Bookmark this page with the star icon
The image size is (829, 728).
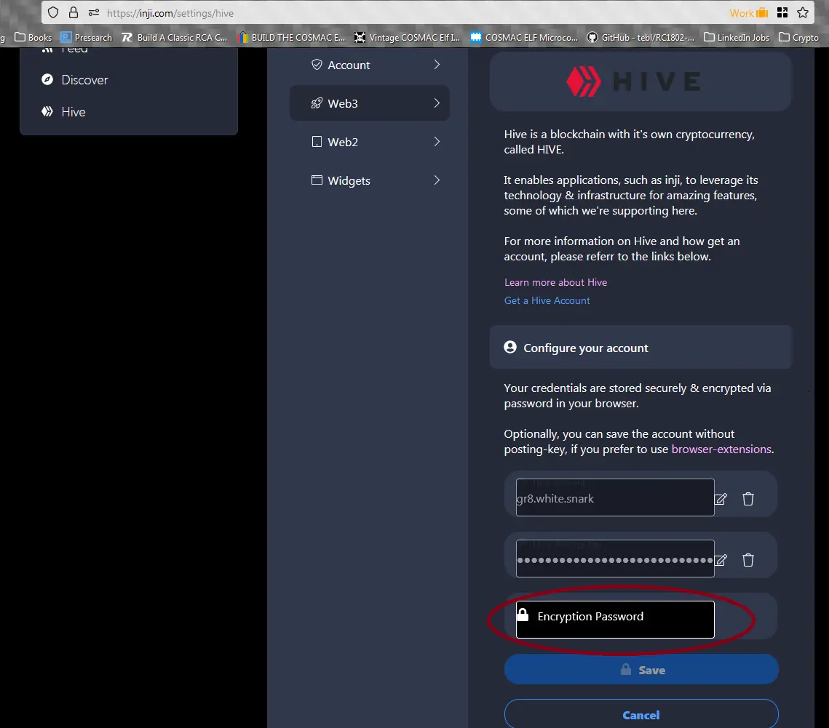click(x=803, y=12)
